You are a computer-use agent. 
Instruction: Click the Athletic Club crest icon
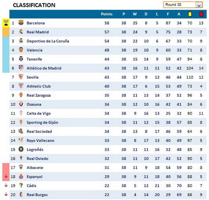tap(21, 86)
